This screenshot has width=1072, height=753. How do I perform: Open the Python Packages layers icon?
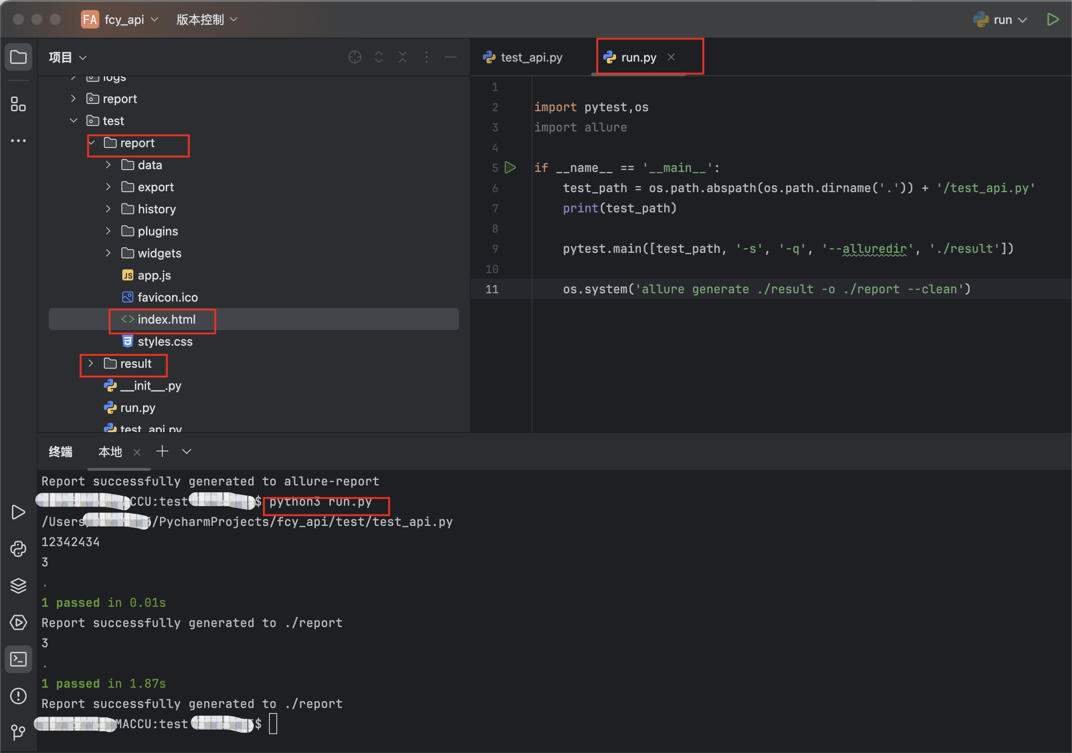point(18,585)
